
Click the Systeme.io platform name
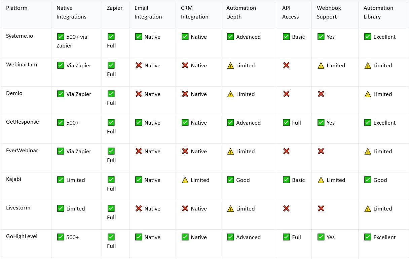pyautogui.click(x=20, y=36)
